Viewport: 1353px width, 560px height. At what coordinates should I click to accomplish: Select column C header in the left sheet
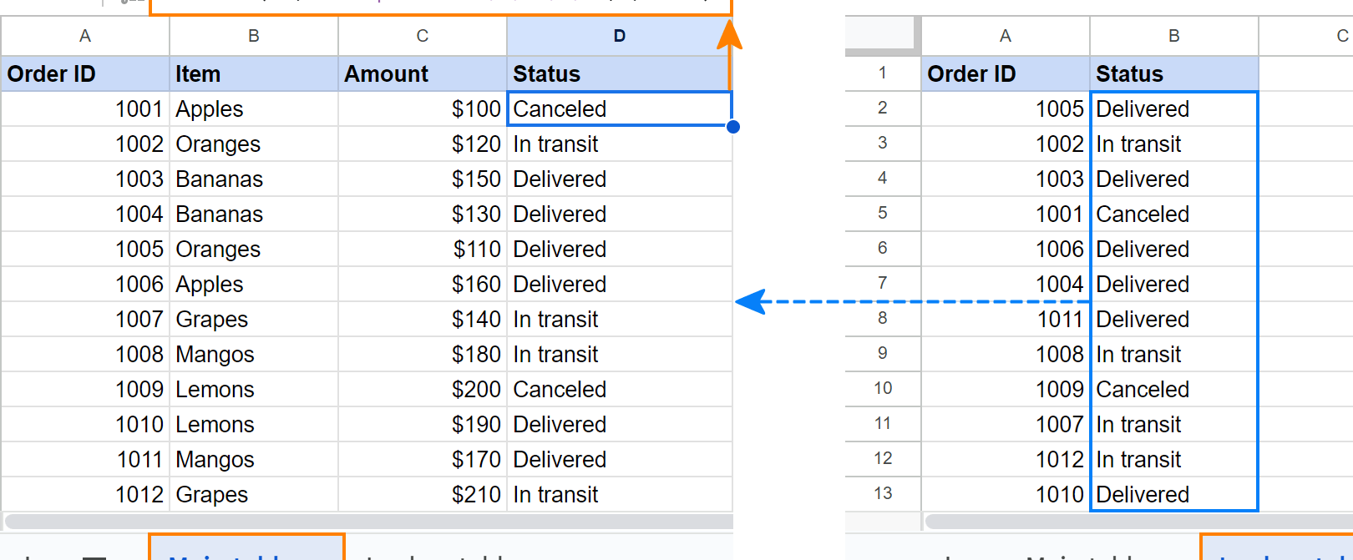click(422, 36)
